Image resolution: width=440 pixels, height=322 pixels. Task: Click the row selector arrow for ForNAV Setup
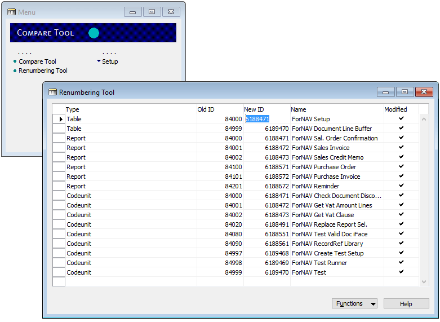(x=60, y=120)
